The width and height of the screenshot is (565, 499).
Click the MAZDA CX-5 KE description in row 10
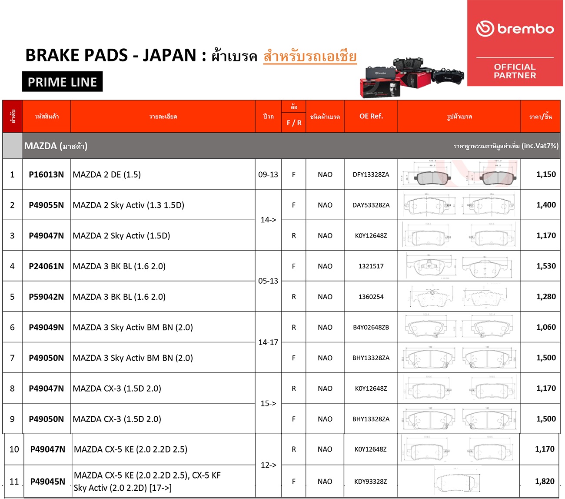click(131, 449)
